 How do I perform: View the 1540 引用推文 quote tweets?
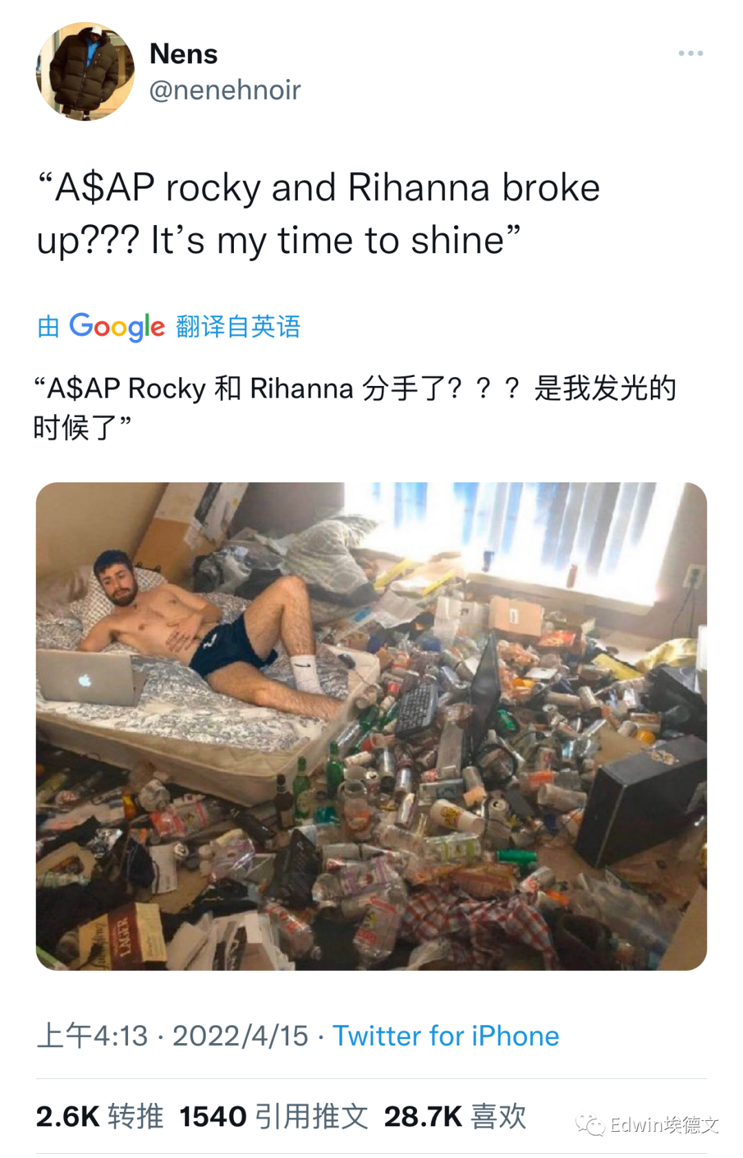274,1116
